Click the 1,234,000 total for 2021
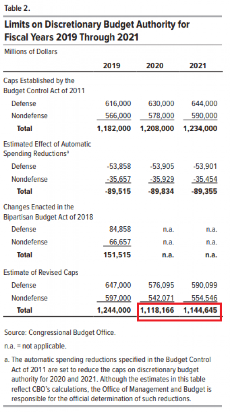This screenshot has height=412, width=230. 200,129
